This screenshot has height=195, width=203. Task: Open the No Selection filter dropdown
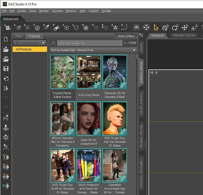coord(30,43)
